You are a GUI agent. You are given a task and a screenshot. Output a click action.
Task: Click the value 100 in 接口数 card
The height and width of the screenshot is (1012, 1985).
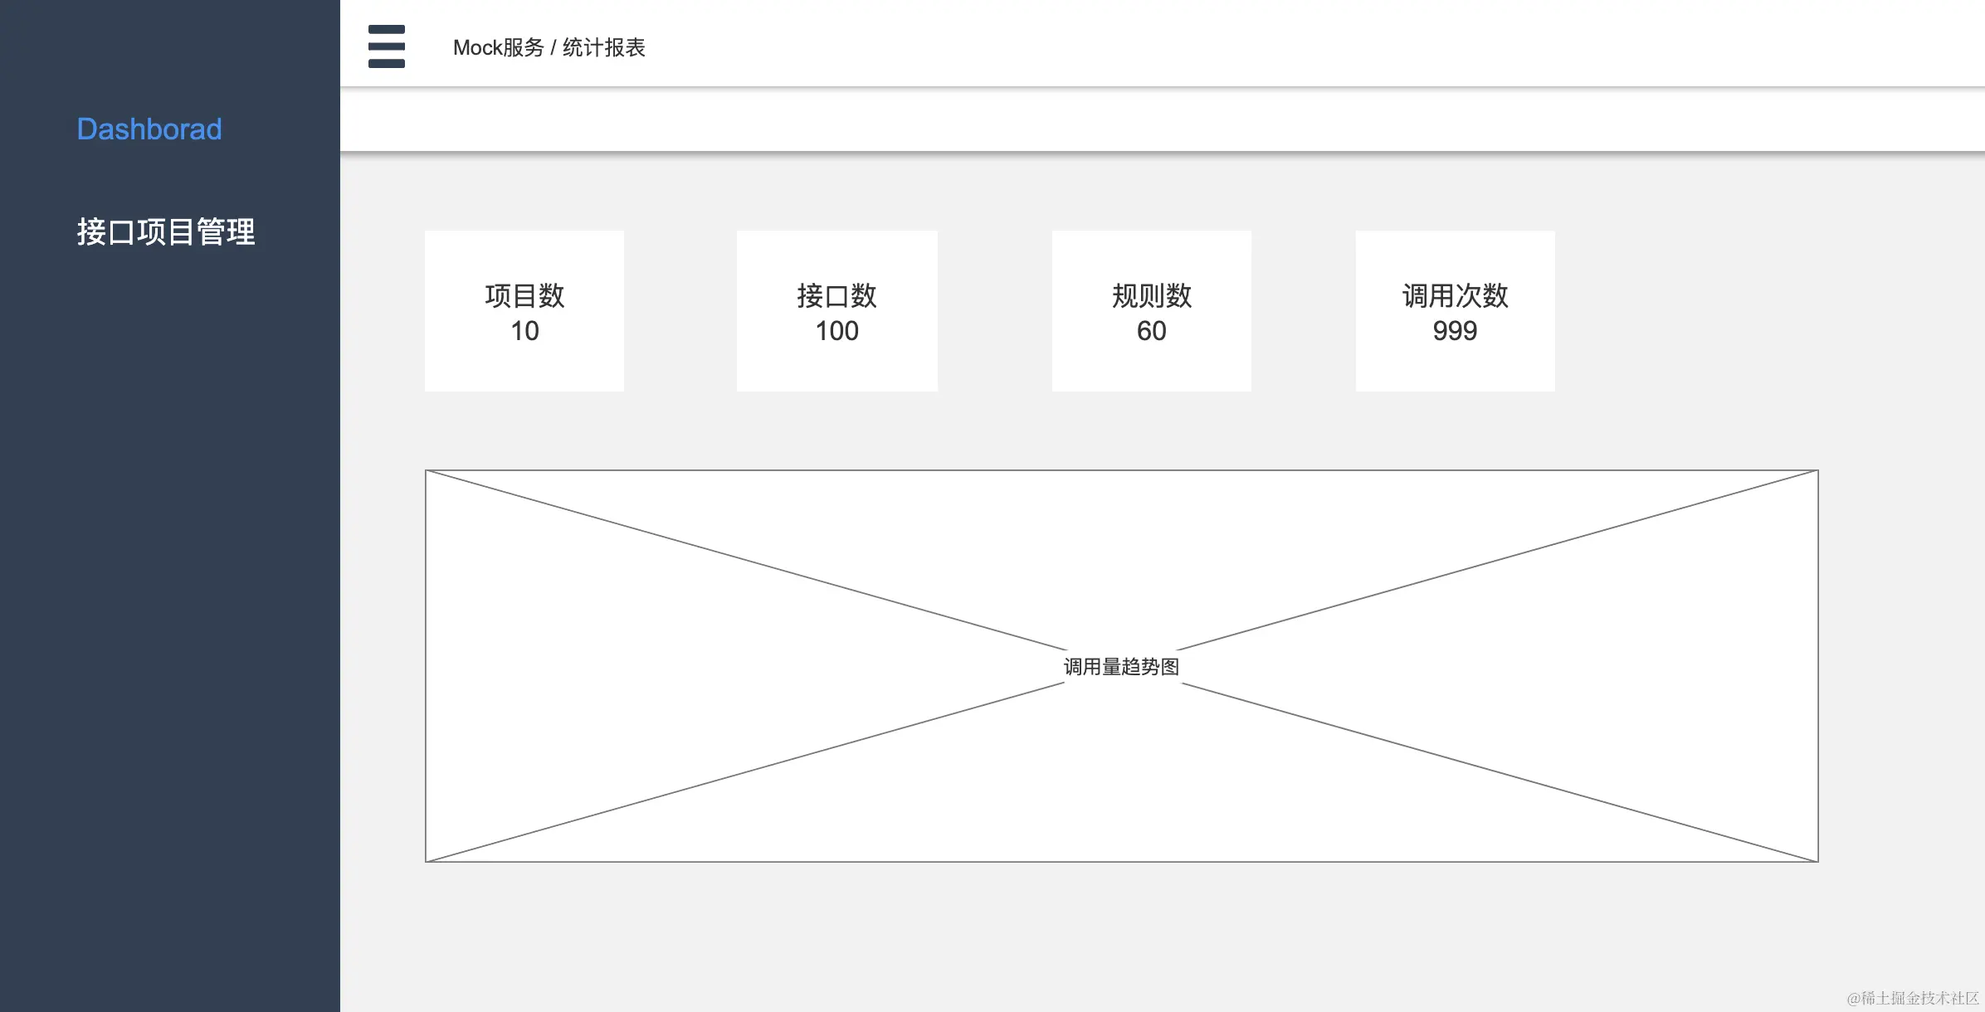click(836, 331)
